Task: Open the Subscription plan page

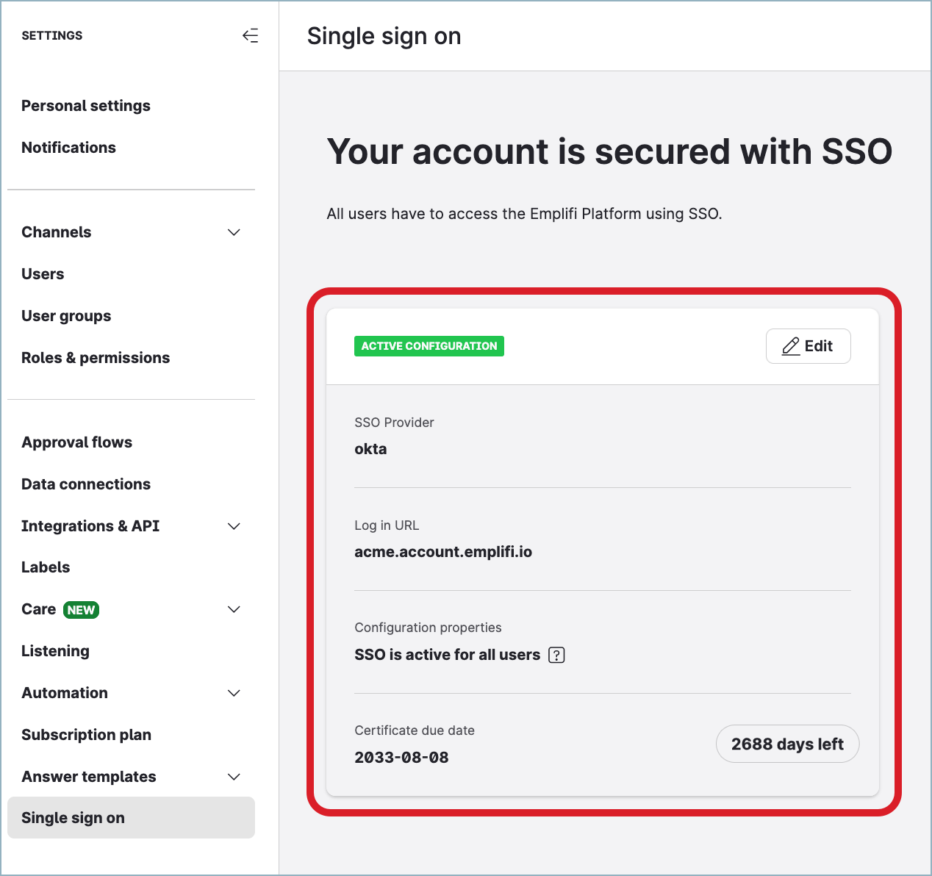Action: click(86, 735)
